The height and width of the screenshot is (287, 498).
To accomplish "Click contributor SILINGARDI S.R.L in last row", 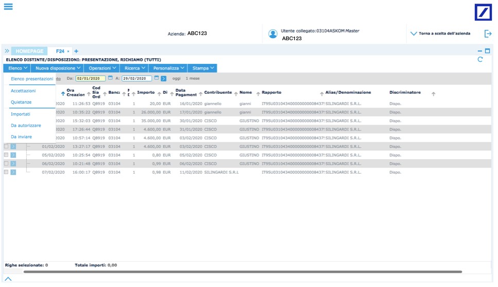I will [221, 172].
